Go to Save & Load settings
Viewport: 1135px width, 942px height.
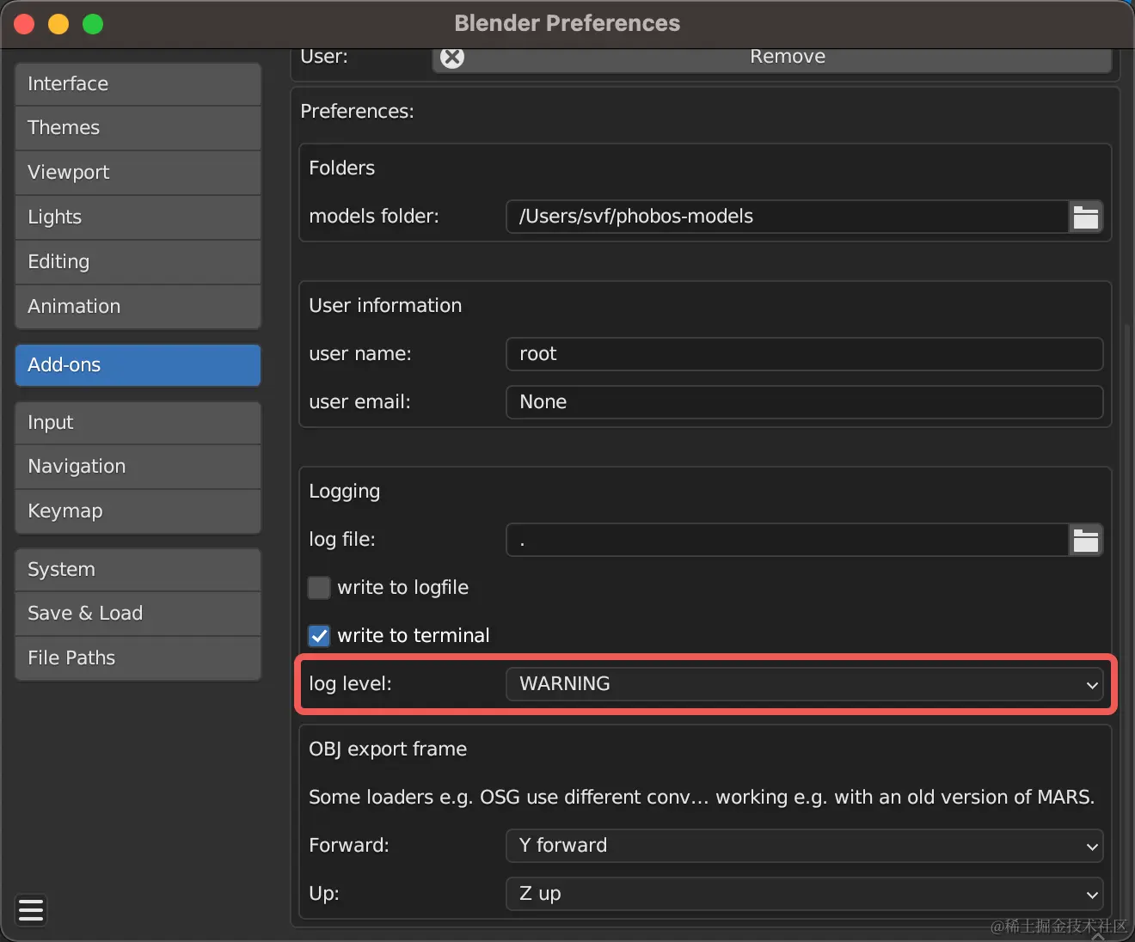pyautogui.click(x=138, y=613)
